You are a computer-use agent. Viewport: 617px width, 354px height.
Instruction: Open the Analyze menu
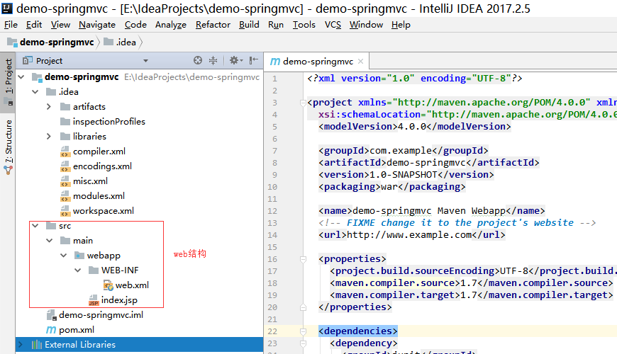click(x=171, y=25)
